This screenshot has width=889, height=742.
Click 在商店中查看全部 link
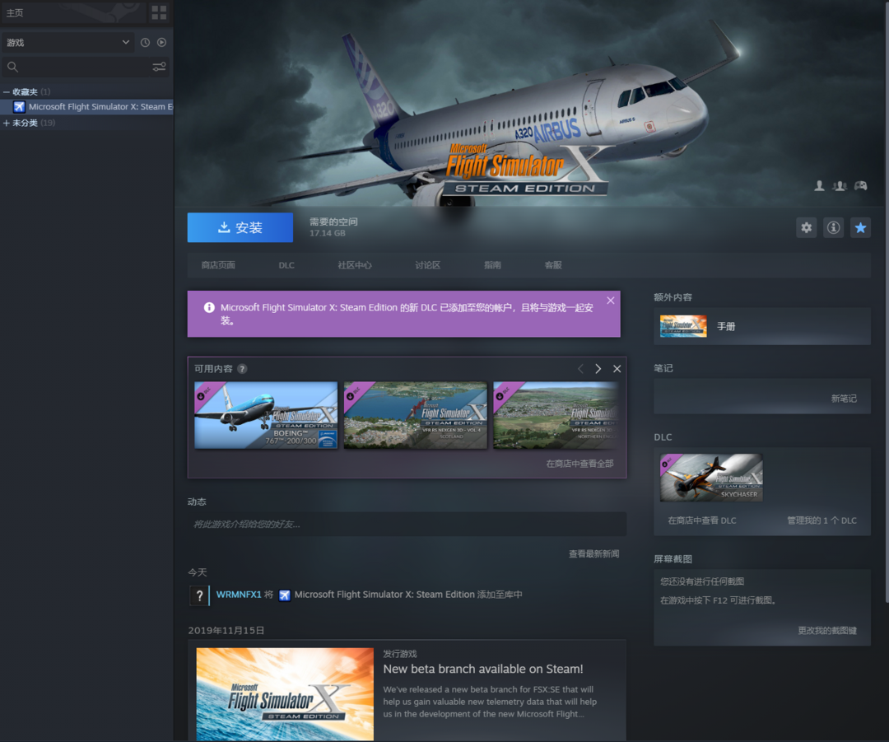[x=579, y=464]
